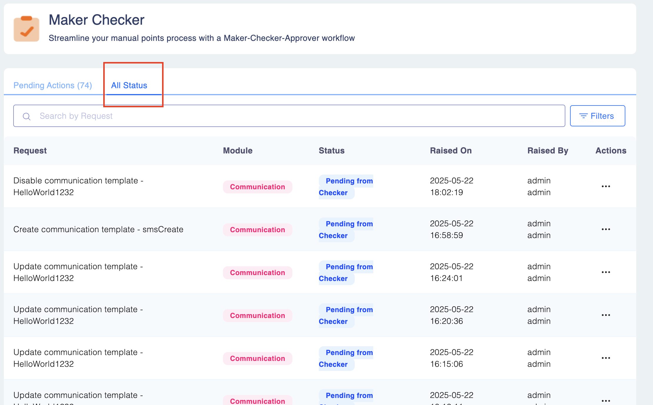653x405 pixels.
Task: Click the Request column header
Action: 30,150
